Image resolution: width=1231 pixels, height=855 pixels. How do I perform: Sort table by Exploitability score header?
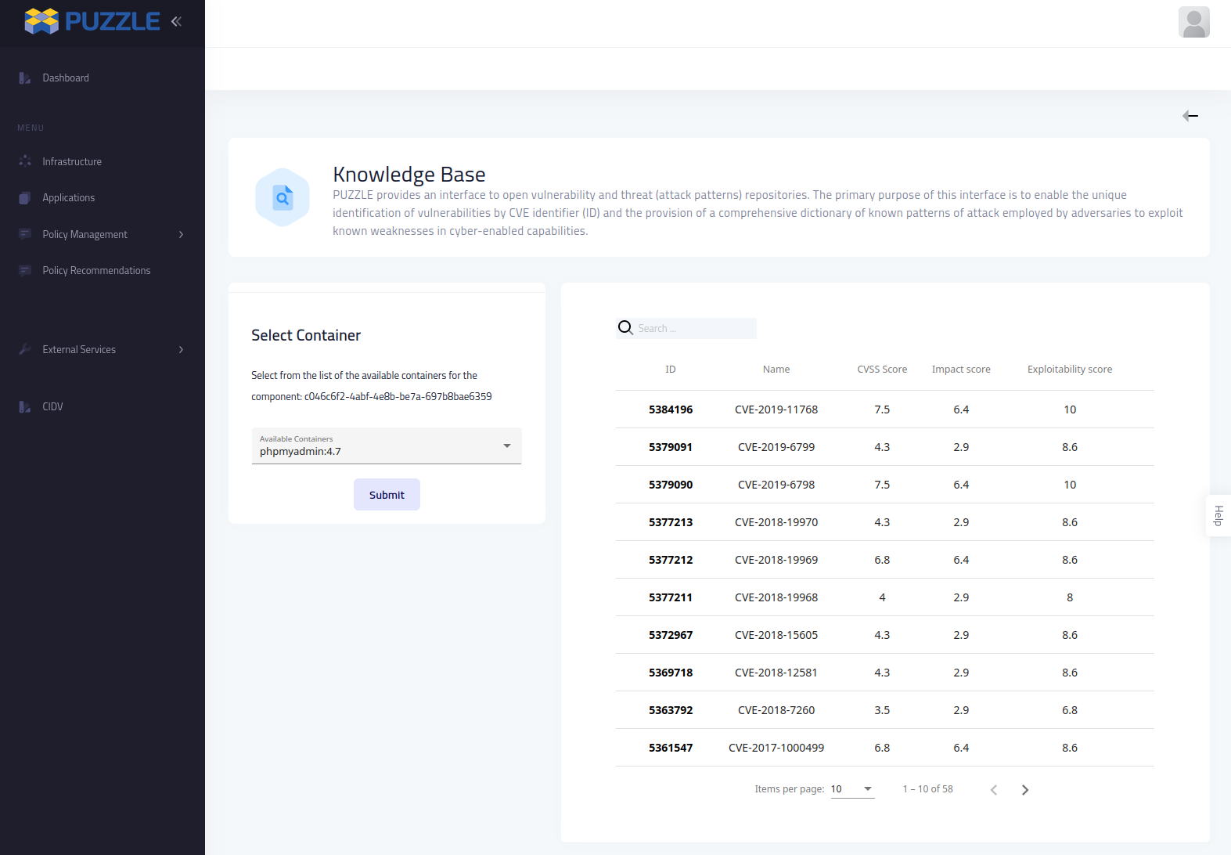[x=1070, y=370]
